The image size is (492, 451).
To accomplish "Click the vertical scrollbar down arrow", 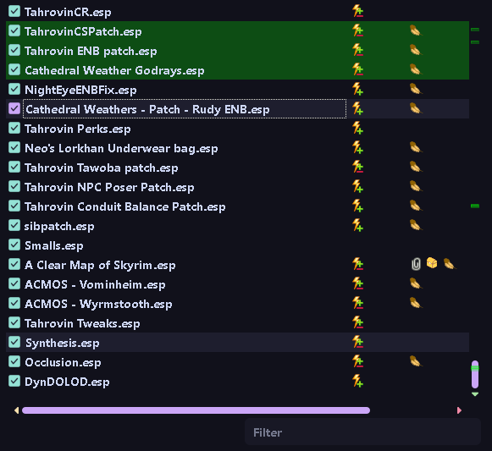I will (x=475, y=394).
